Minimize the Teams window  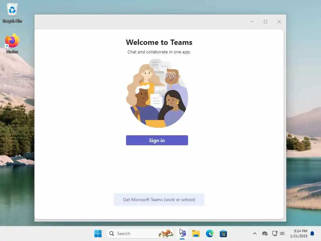[x=252, y=22]
